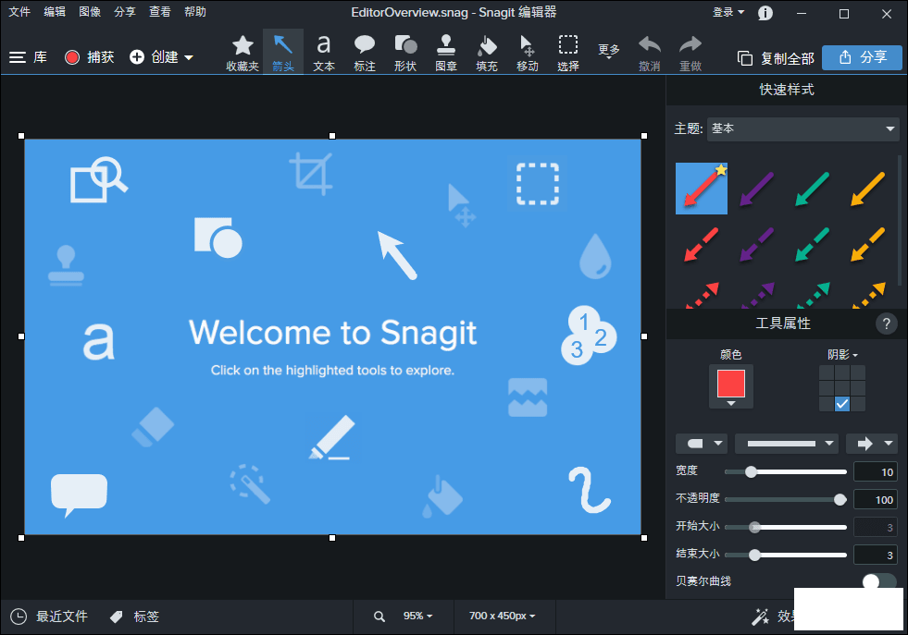This screenshot has width=908, height=635.
Task: Open the Login (登录) dropdown
Action: [728, 12]
